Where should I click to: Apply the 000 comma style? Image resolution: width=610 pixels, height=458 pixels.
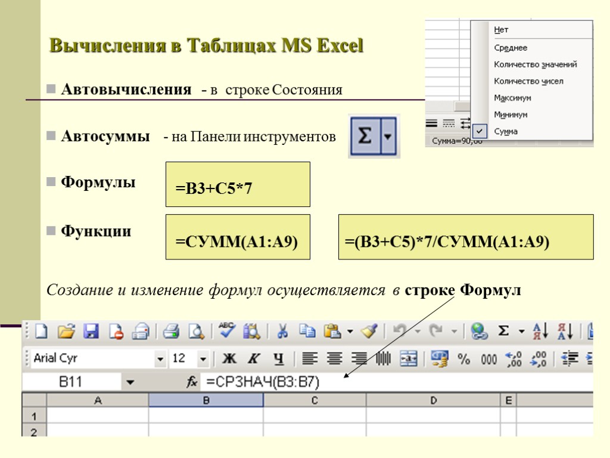pos(488,358)
